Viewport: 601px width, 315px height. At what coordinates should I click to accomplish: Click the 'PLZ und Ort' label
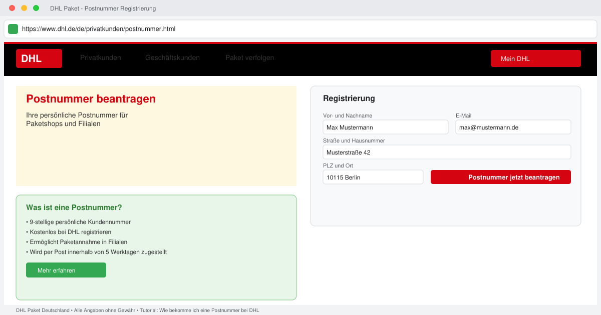point(338,165)
